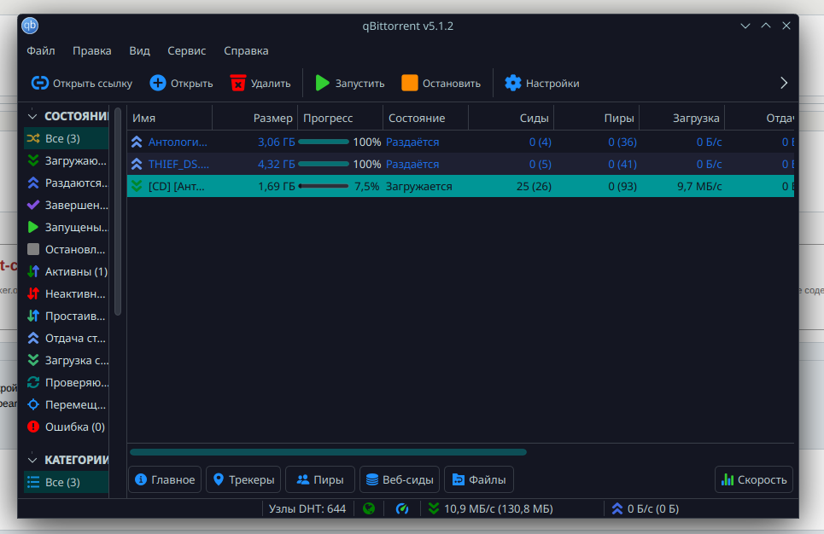Sort by the Сиды column header

pyautogui.click(x=511, y=118)
